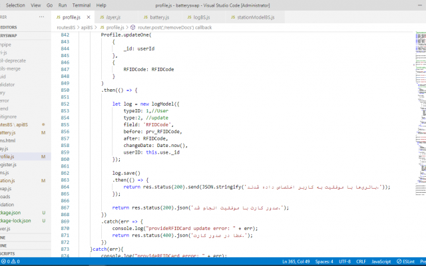Close the profile.js tab
This screenshot has width=426, height=266.
click(89, 17)
